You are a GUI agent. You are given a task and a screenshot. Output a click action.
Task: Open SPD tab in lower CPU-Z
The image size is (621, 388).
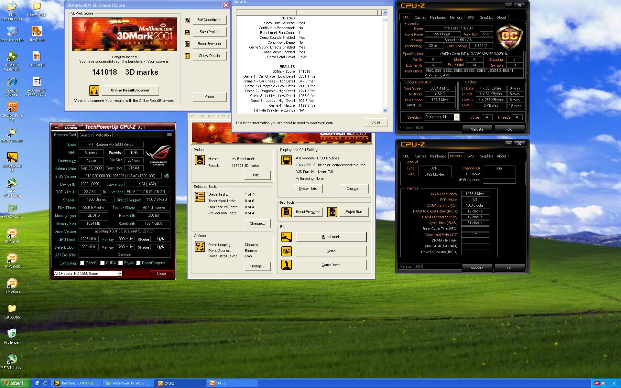[x=471, y=156]
